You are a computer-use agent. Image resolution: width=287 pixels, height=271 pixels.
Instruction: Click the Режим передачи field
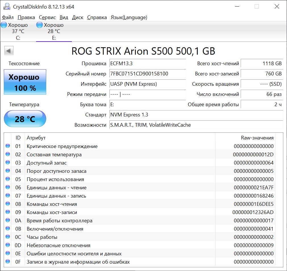[x=147, y=94]
